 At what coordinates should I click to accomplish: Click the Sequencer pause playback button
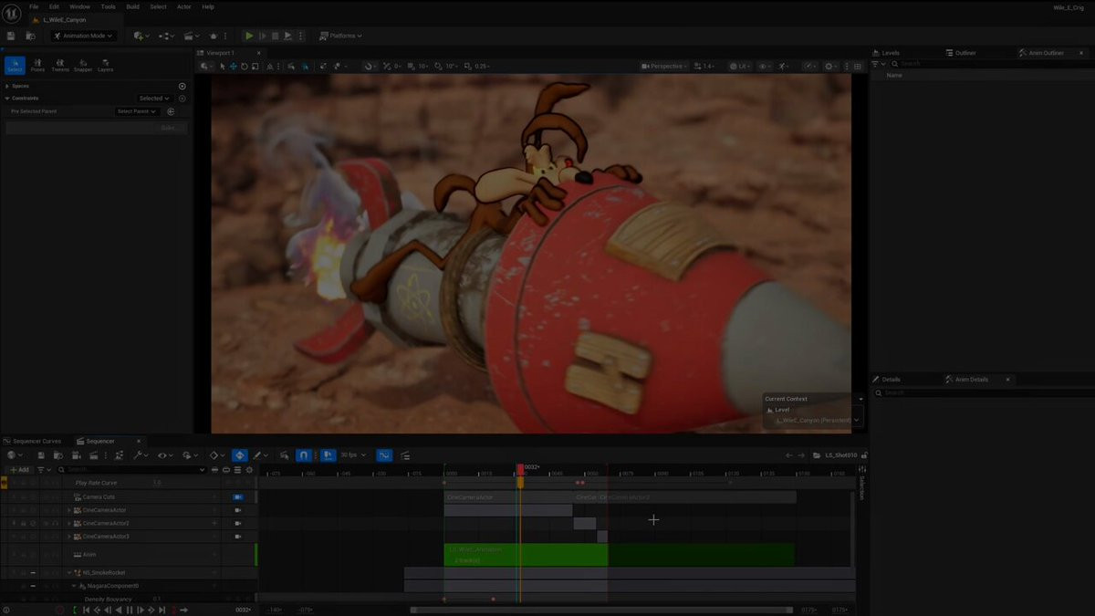tap(130, 610)
